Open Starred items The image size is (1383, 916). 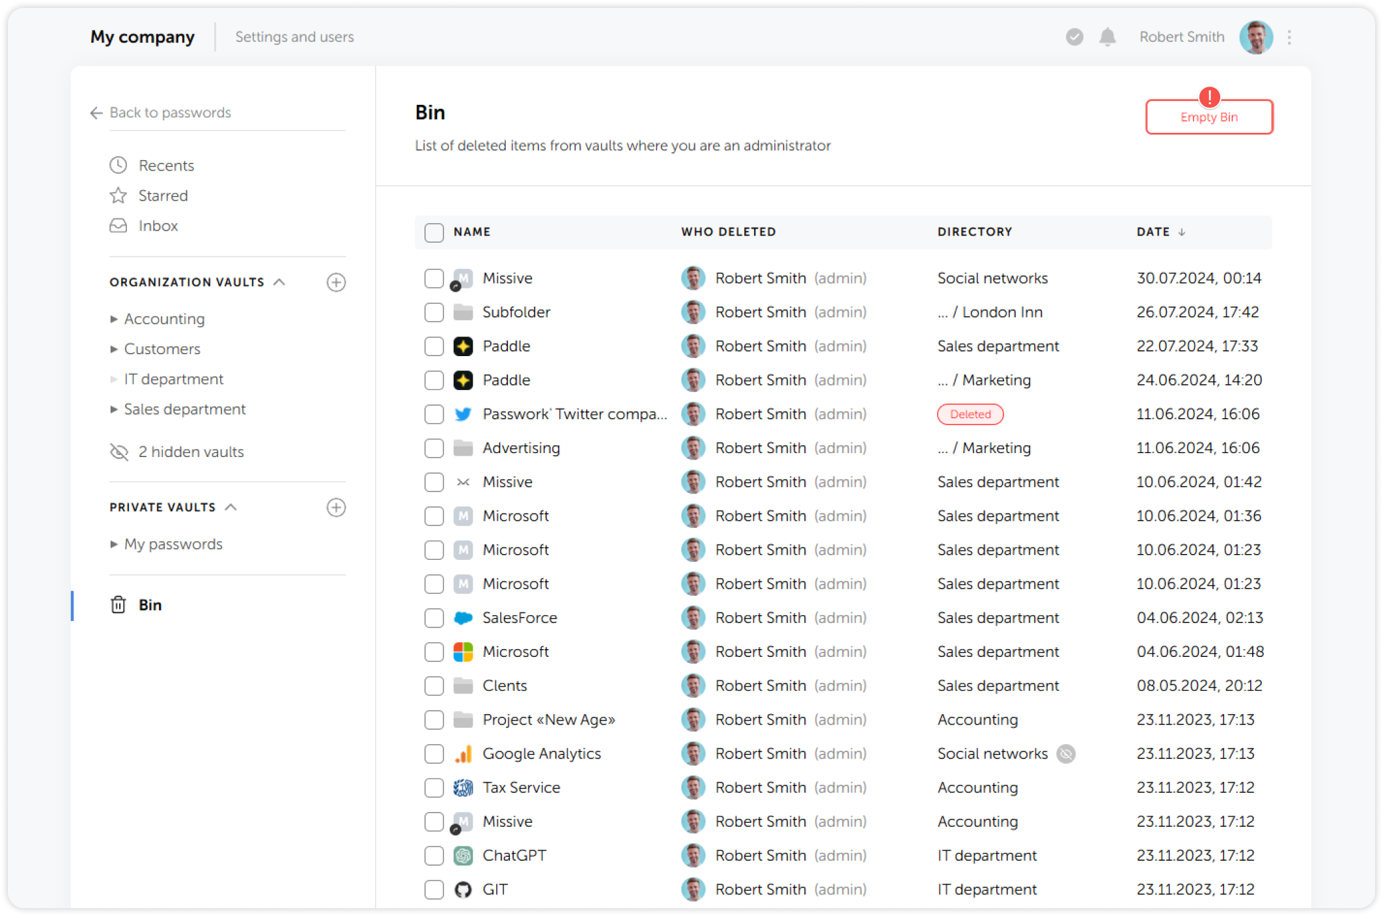(x=163, y=195)
